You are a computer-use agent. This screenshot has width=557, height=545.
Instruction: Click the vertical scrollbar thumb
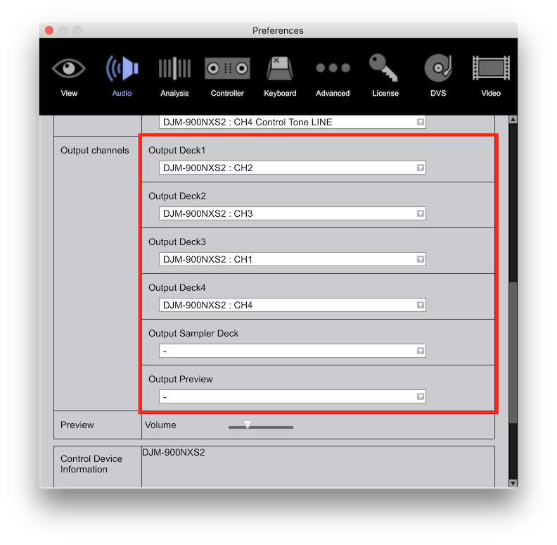pos(513,353)
